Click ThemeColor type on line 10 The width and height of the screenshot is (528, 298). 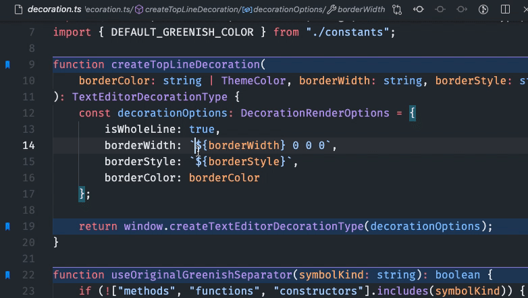pos(254,81)
